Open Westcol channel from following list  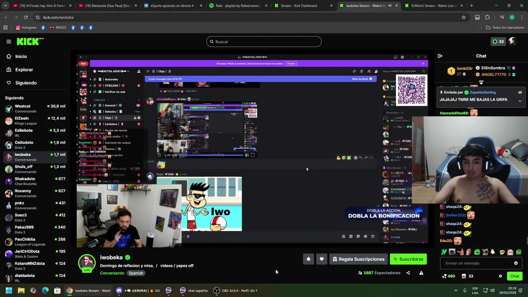coord(35,108)
